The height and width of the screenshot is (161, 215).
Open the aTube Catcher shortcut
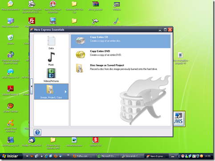pyautogui.click(x=11, y=108)
